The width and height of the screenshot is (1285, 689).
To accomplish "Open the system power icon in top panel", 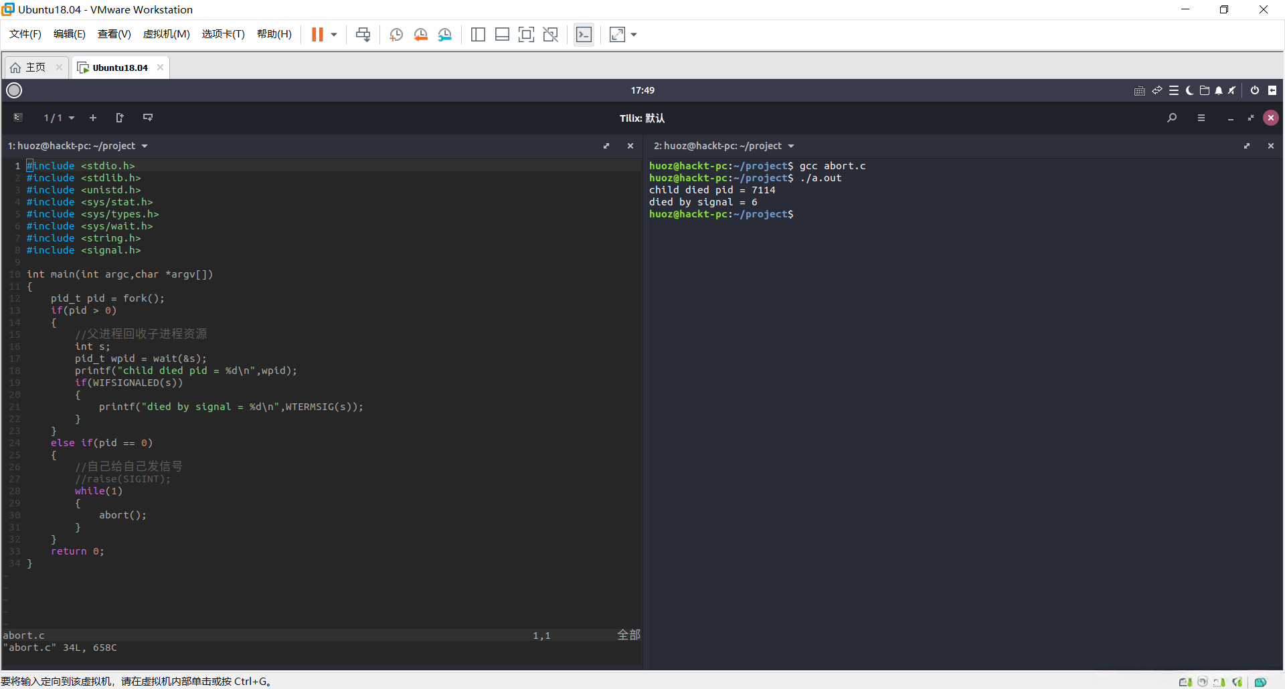I will click(x=1255, y=90).
